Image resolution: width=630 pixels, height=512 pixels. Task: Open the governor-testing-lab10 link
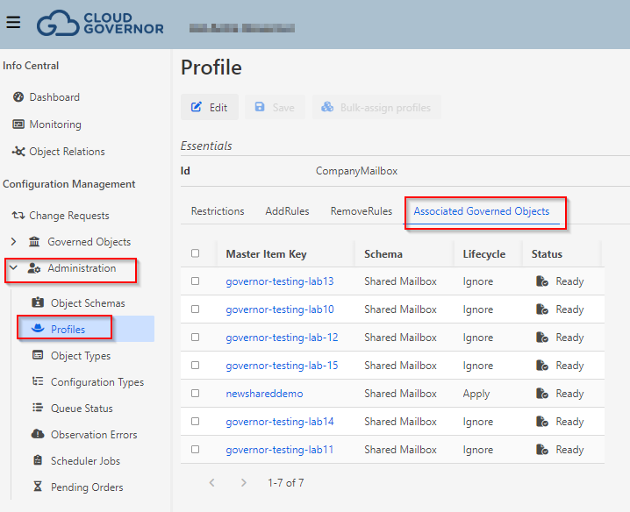pos(280,309)
